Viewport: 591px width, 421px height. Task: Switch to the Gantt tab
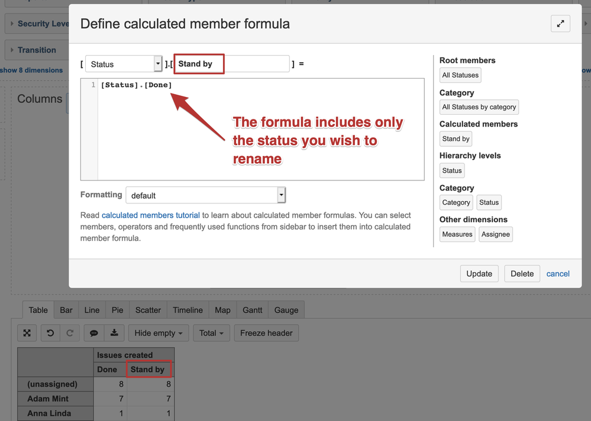[x=252, y=310]
